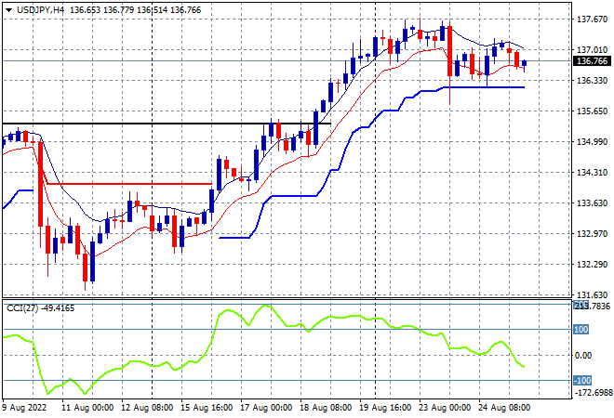Click the 24 Aug 08:00 time label
Screen dimensions: 614x418
(505, 408)
